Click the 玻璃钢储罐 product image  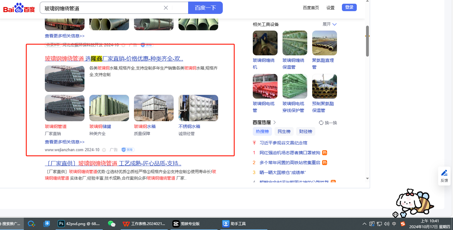tap(109, 108)
